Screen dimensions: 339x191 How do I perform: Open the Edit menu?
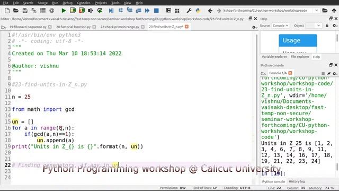click(x=15, y=3)
